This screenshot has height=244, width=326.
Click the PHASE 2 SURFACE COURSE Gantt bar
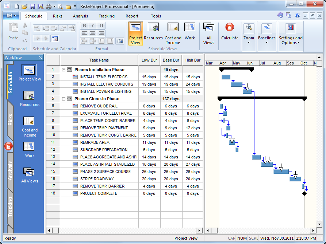[x=281, y=172]
